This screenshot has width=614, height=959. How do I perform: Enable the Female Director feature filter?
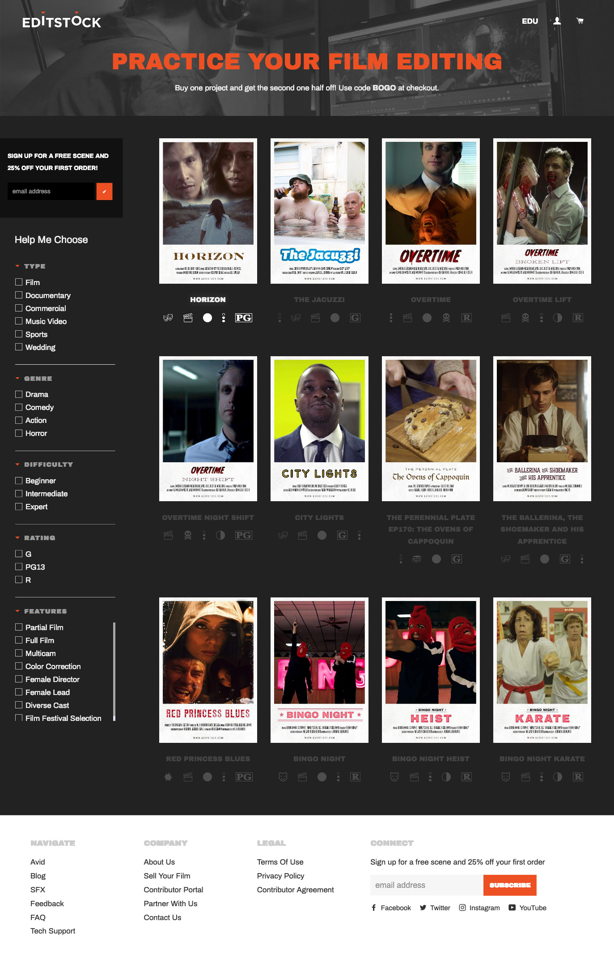tap(19, 679)
